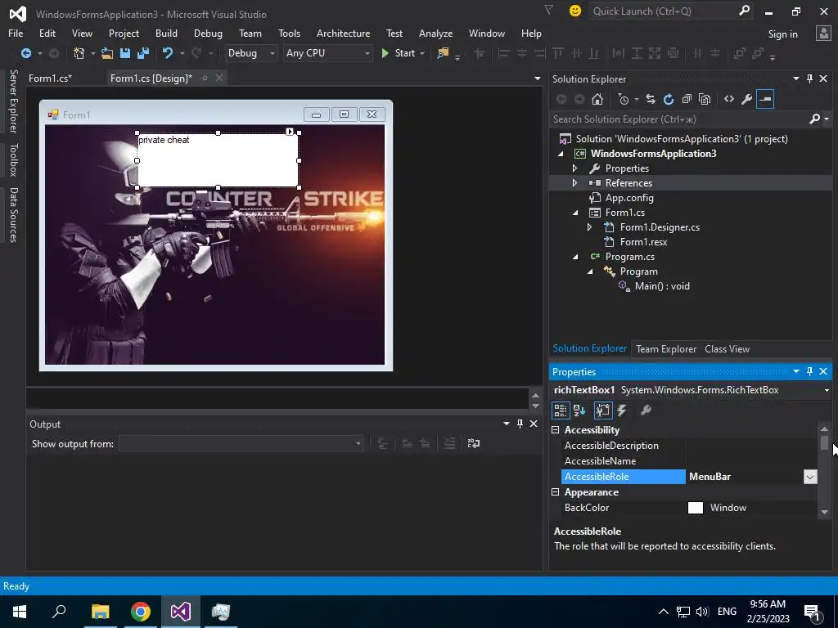Click the Home icon in Solution Explorer
This screenshot has height=628, width=838.
pyautogui.click(x=597, y=99)
